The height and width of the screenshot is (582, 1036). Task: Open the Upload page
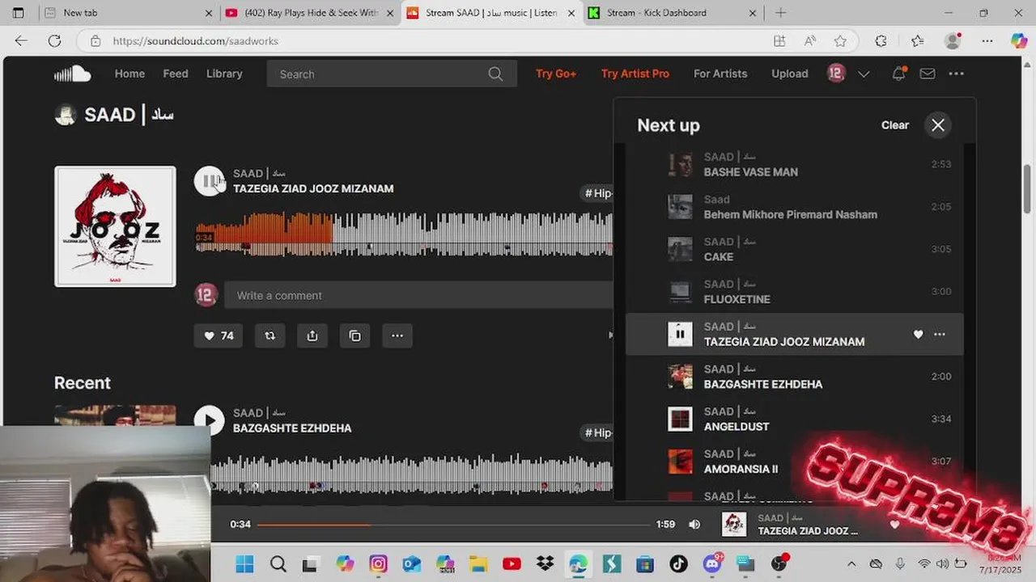coord(790,74)
